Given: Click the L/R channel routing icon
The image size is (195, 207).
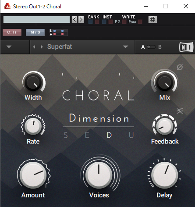Looking at the screenshot, I should click(x=58, y=32).
